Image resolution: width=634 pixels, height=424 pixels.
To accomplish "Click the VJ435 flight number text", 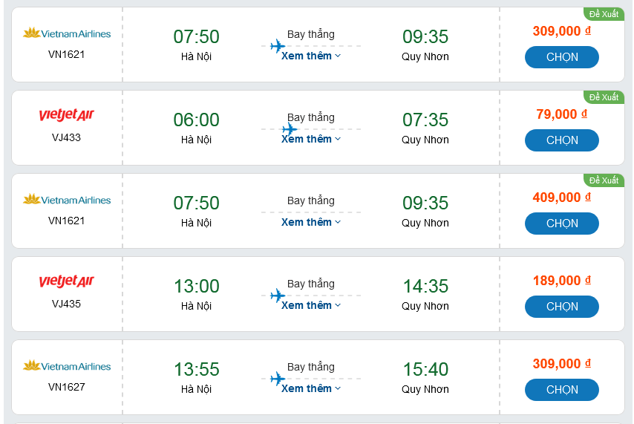I will (67, 304).
